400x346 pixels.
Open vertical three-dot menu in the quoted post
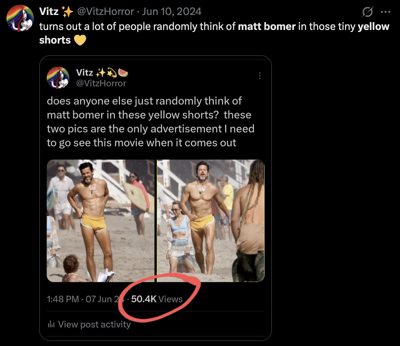pos(260,75)
